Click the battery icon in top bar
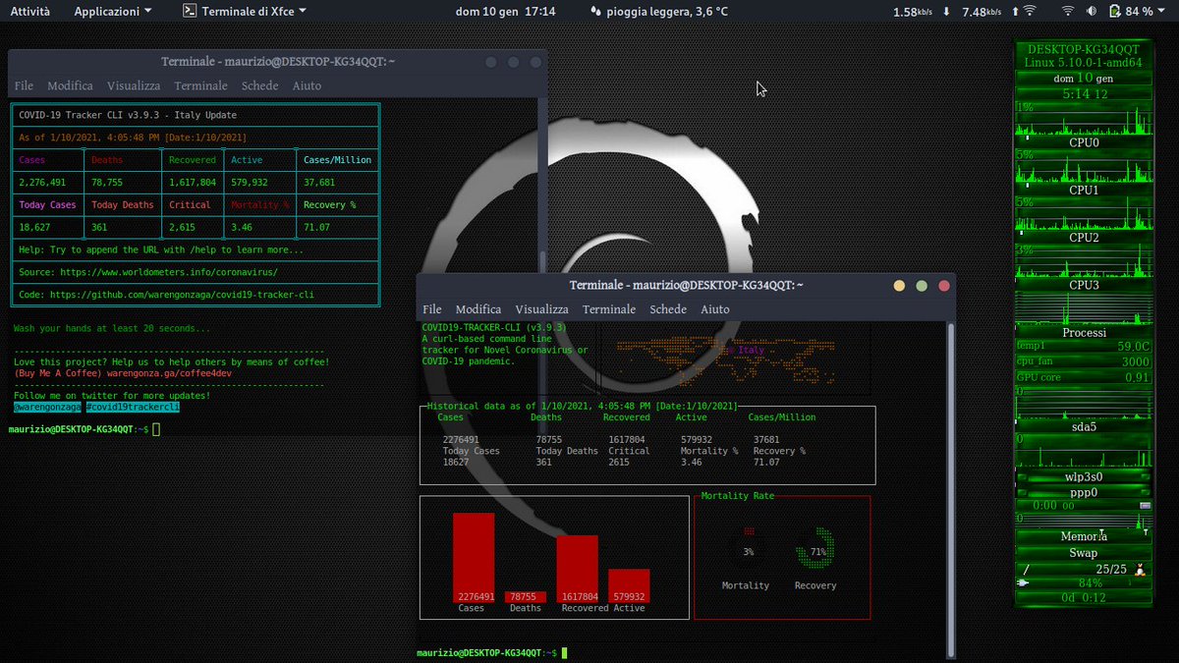Viewport: 1179px width, 663px height. click(1115, 12)
